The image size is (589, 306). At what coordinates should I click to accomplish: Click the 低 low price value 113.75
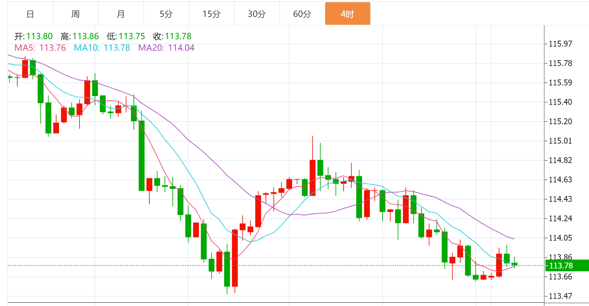(x=132, y=36)
